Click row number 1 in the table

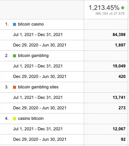(7, 24)
